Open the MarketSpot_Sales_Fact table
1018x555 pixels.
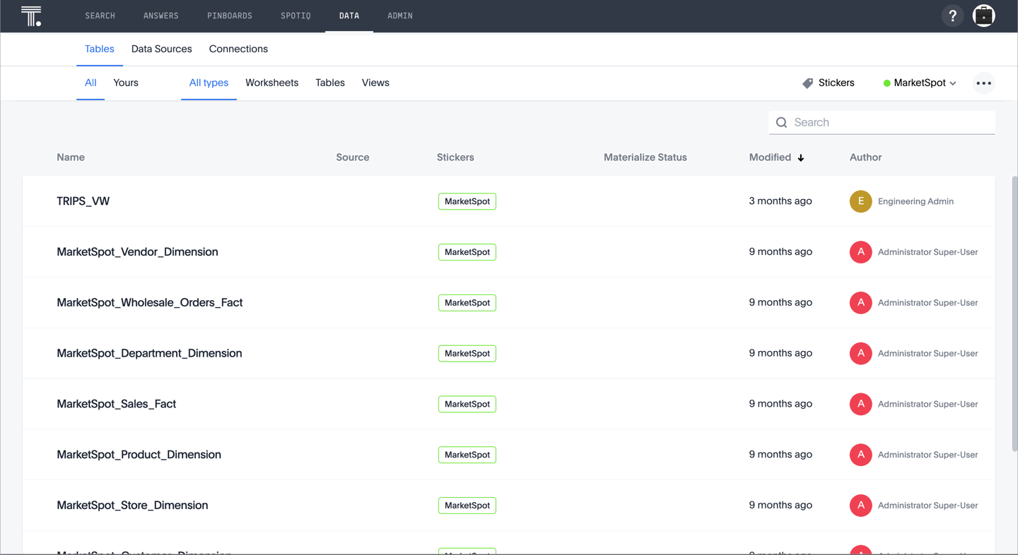coord(116,404)
